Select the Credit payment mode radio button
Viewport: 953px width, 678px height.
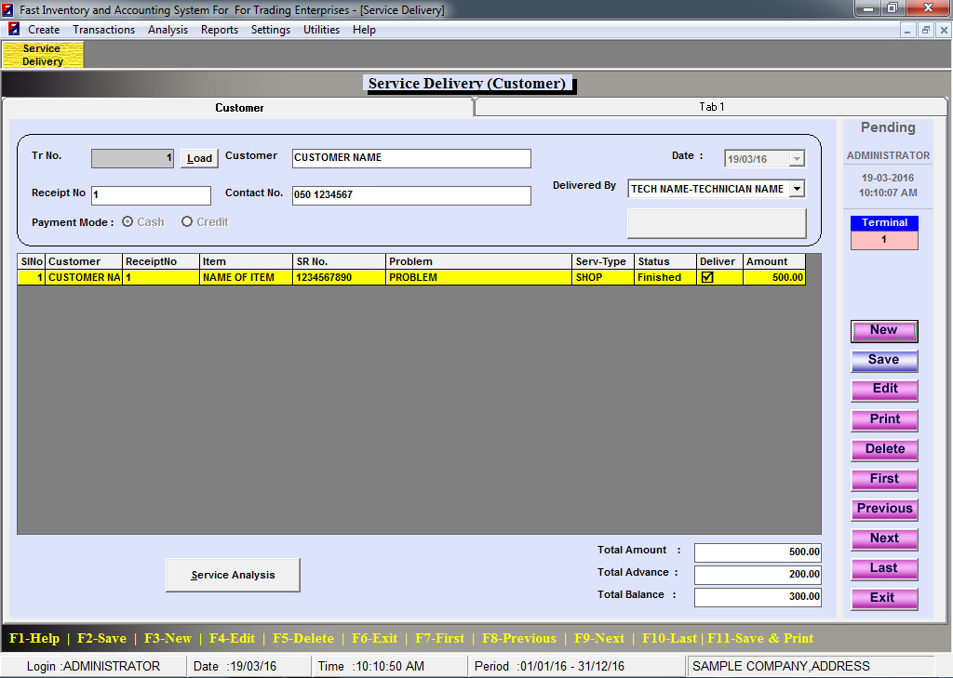187,222
